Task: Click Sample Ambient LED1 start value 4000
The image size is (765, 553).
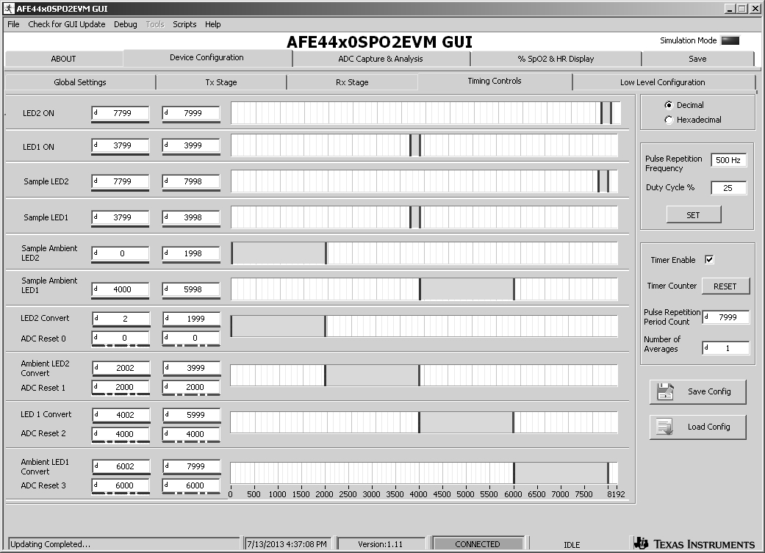Action: point(120,289)
